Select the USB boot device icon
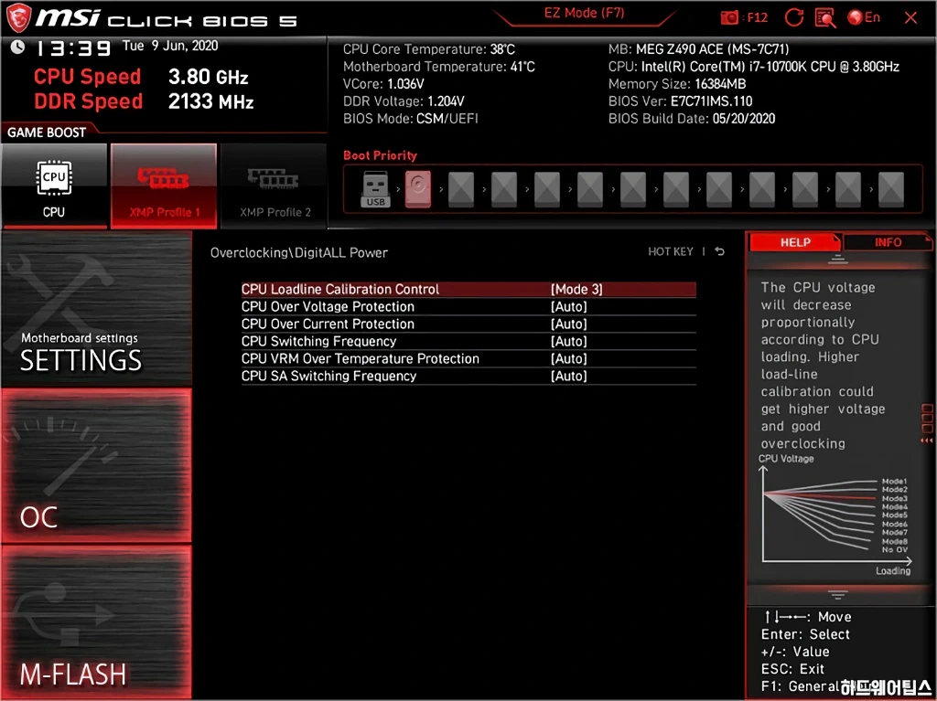The image size is (937, 701). pos(375,189)
